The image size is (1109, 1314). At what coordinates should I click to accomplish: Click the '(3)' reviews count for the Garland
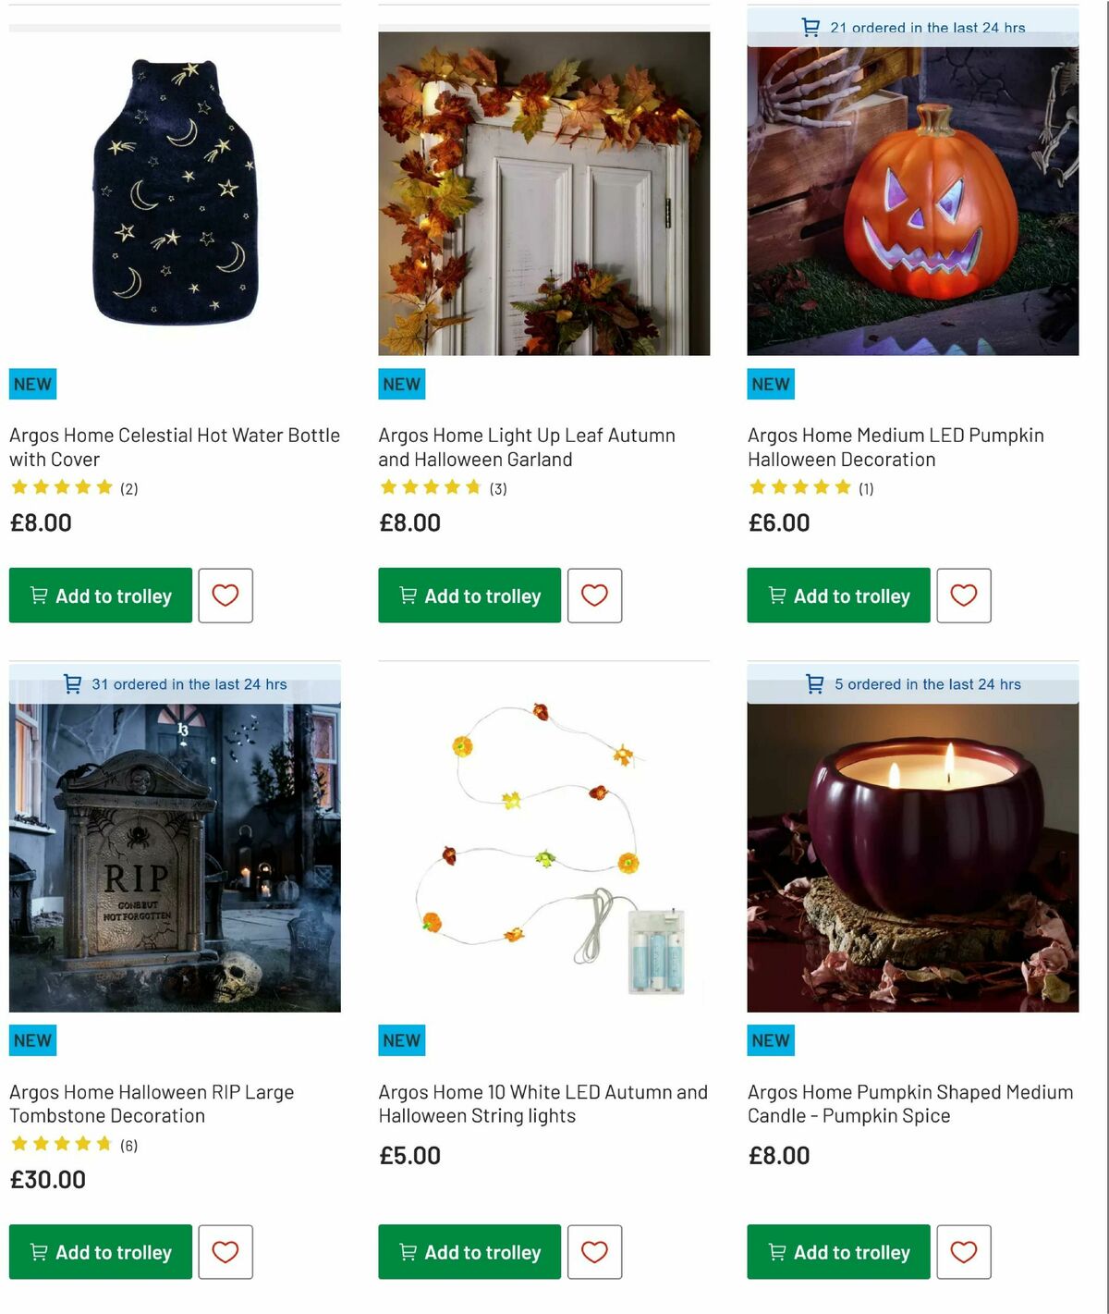(497, 487)
